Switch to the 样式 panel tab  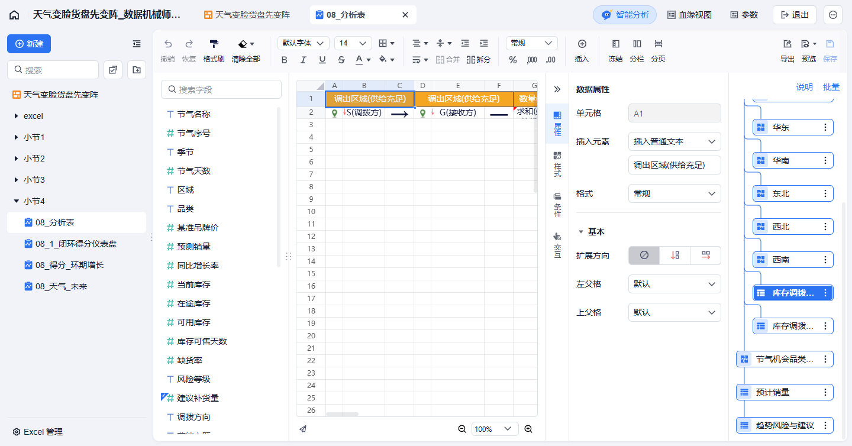pyautogui.click(x=557, y=165)
